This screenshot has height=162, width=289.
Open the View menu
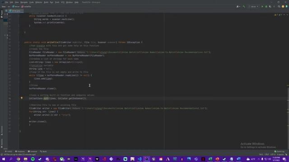pyautogui.click(x=17, y=2)
